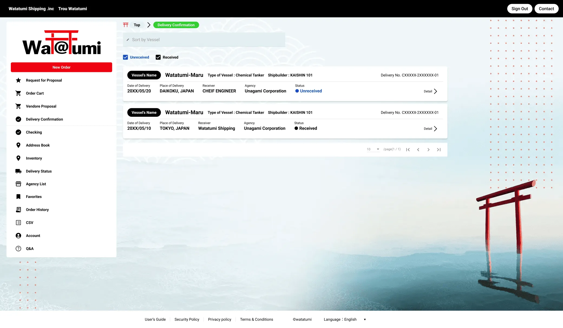Click the red torii gate breadcrumb icon

click(x=126, y=25)
